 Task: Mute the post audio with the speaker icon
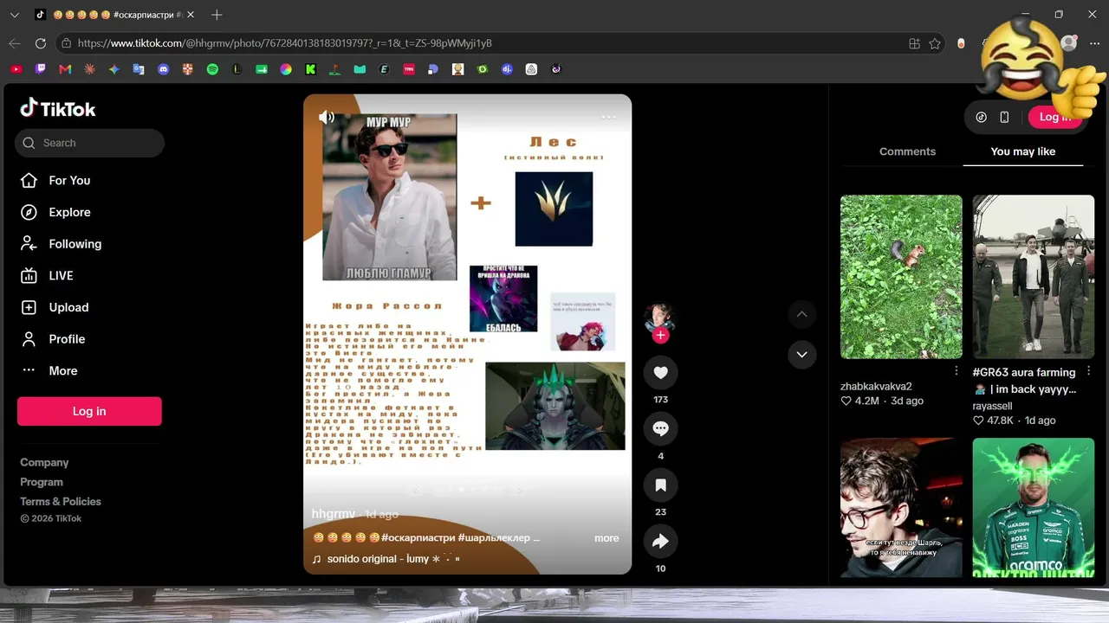[x=327, y=117]
